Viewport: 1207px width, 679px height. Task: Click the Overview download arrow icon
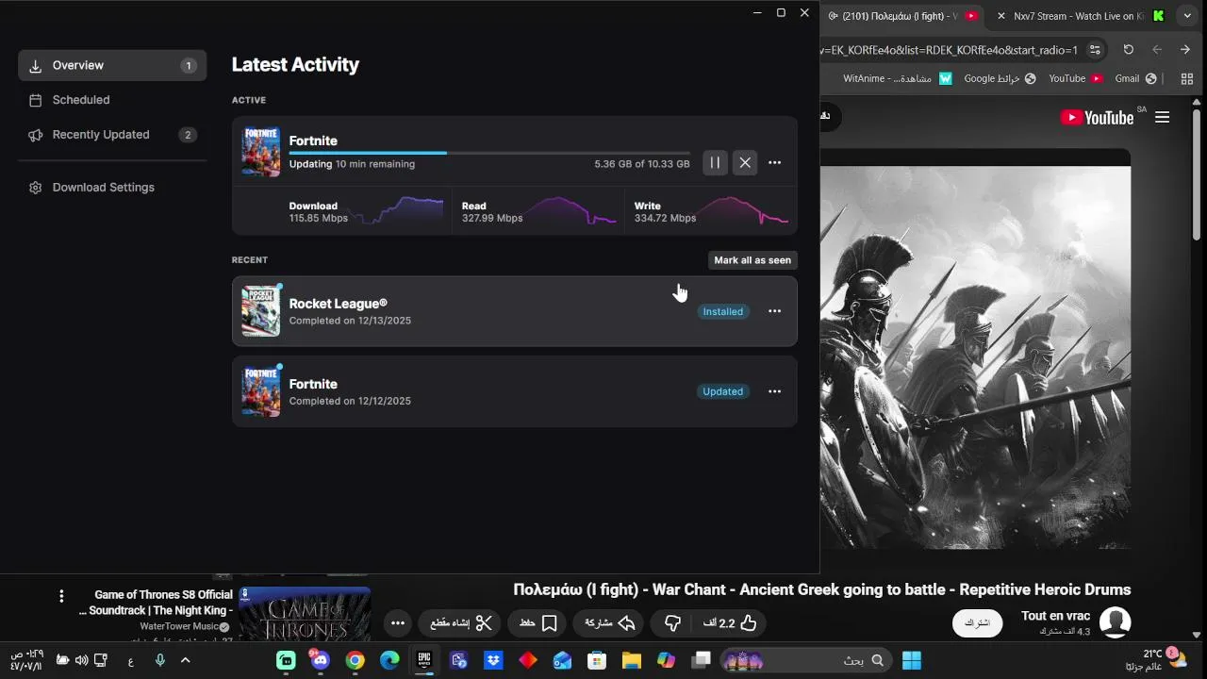pos(36,66)
